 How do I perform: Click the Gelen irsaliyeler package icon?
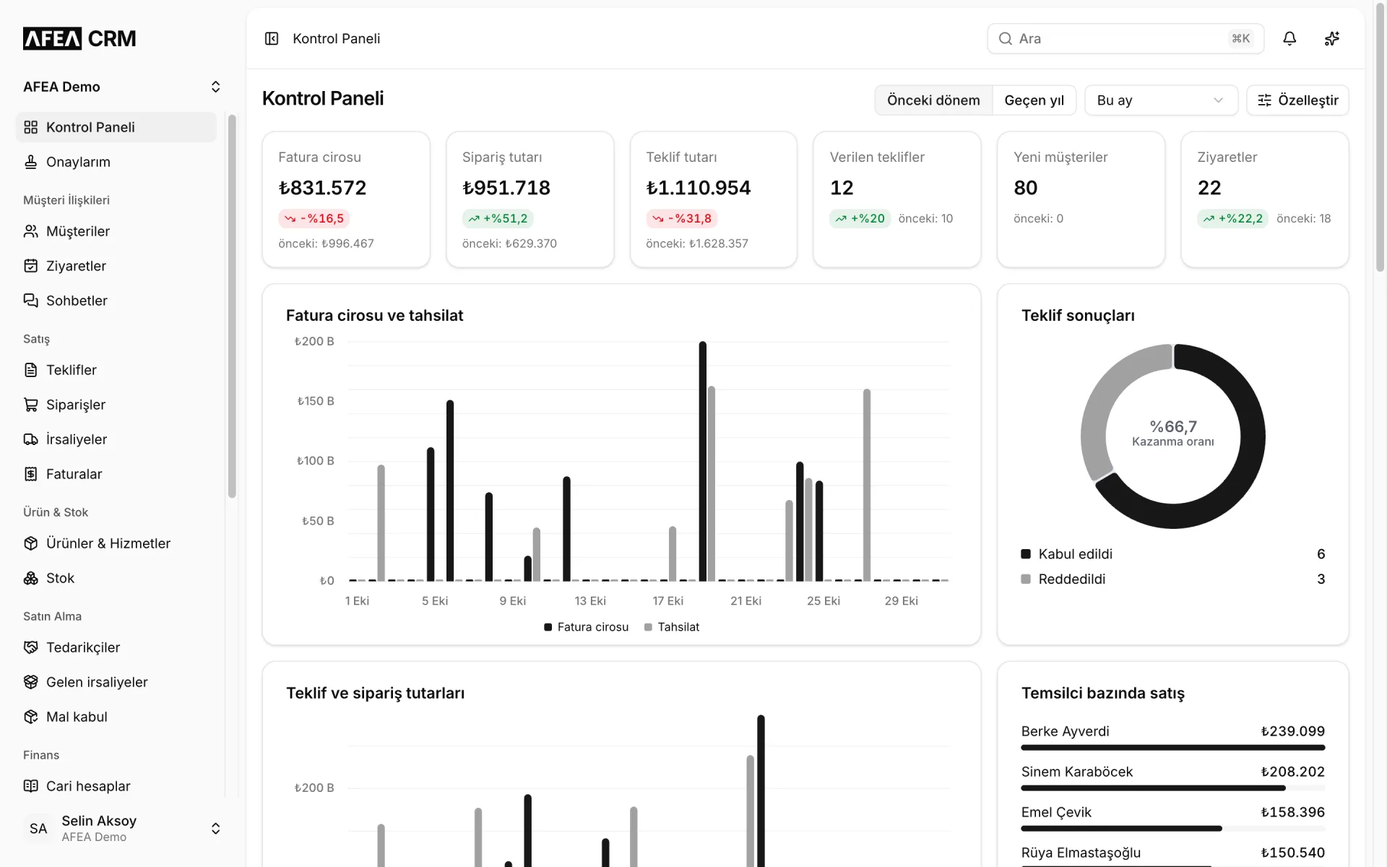tap(30, 682)
